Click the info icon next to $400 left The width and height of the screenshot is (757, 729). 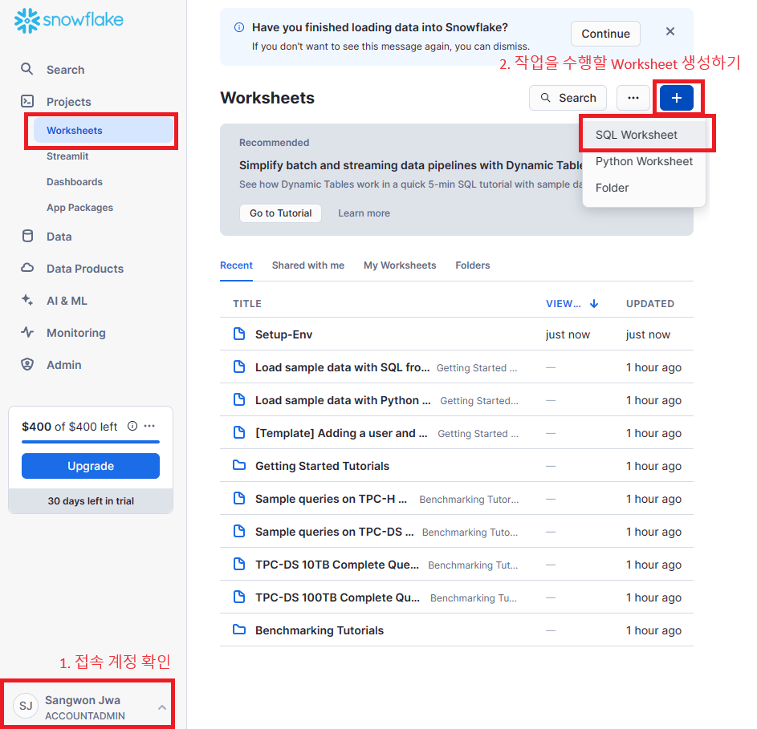click(132, 426)
